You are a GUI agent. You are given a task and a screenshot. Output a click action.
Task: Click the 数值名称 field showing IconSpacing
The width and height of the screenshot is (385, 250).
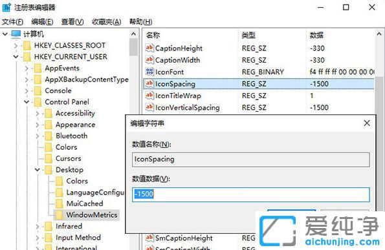pos(250,160)
